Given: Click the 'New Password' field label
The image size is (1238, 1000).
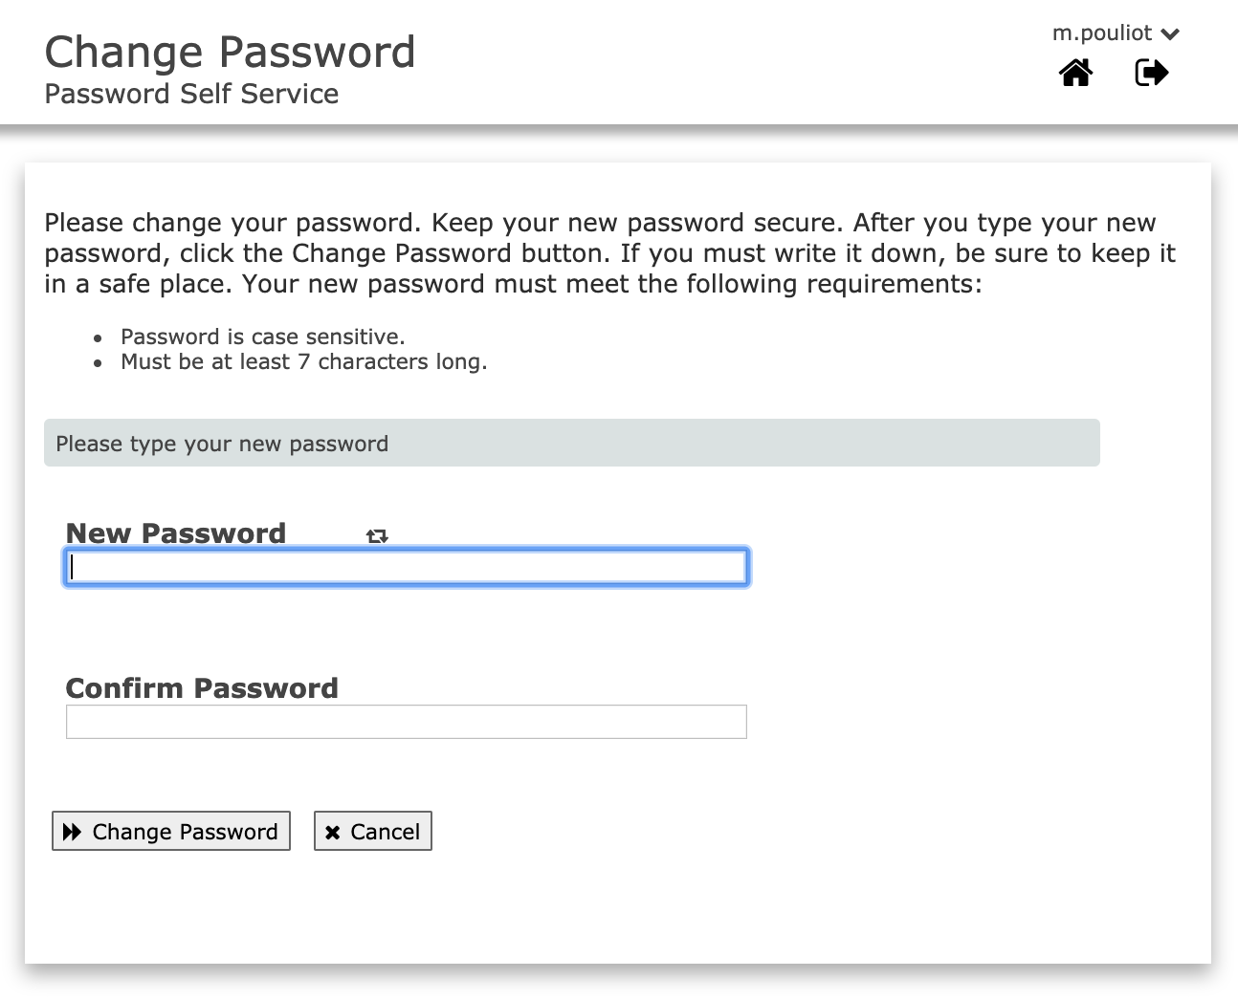Looking at the screenshot, I should pos(176,533).
